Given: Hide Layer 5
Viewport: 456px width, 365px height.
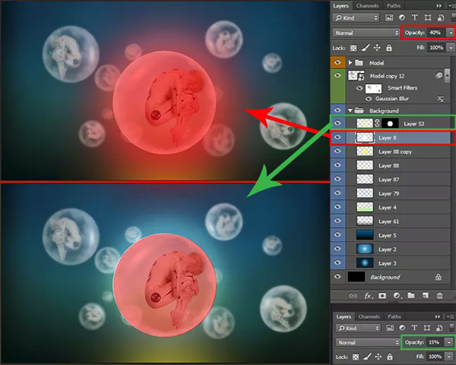Looking at the screenshot, I should coord(337,234).
